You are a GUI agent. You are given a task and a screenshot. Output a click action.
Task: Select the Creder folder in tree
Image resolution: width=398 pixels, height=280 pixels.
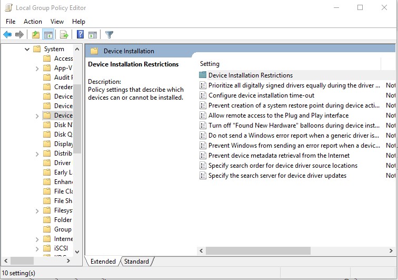(64, 87)
